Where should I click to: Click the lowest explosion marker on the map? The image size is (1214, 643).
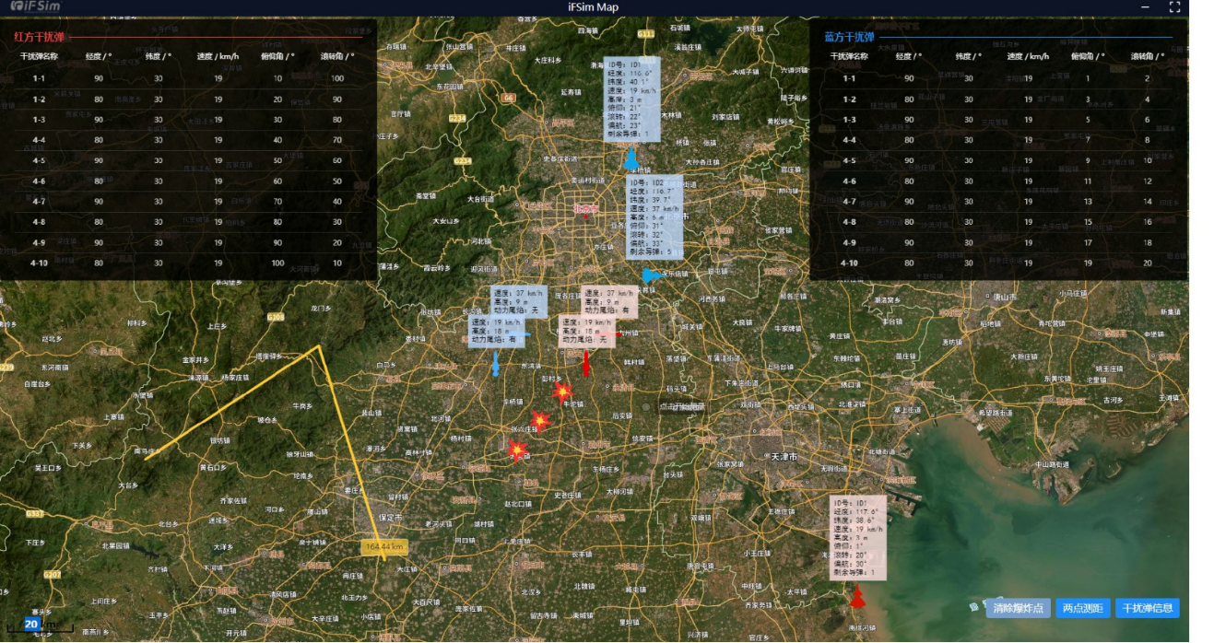point(517,450)
